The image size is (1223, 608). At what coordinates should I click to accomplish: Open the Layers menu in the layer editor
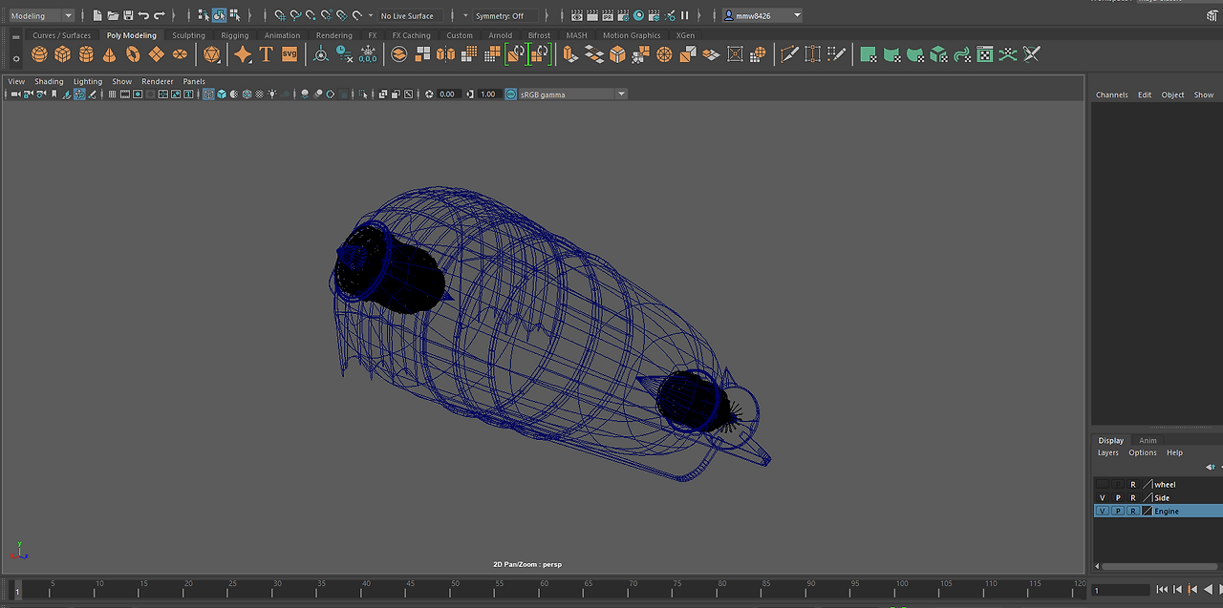click(x=1108, y=452)
